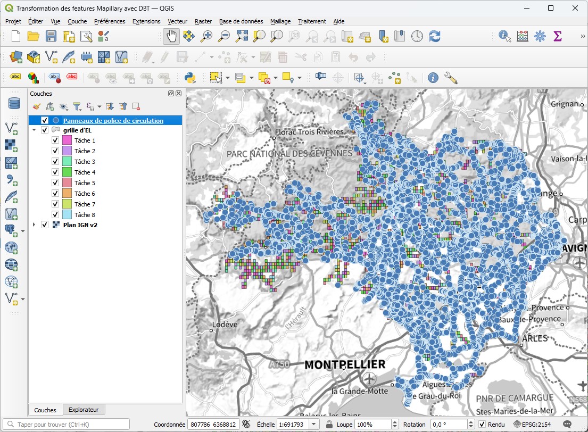Viewport: 588px width, 432px height.
Task: Open the Échelle scale dropdown
Action: pos(314,424)
